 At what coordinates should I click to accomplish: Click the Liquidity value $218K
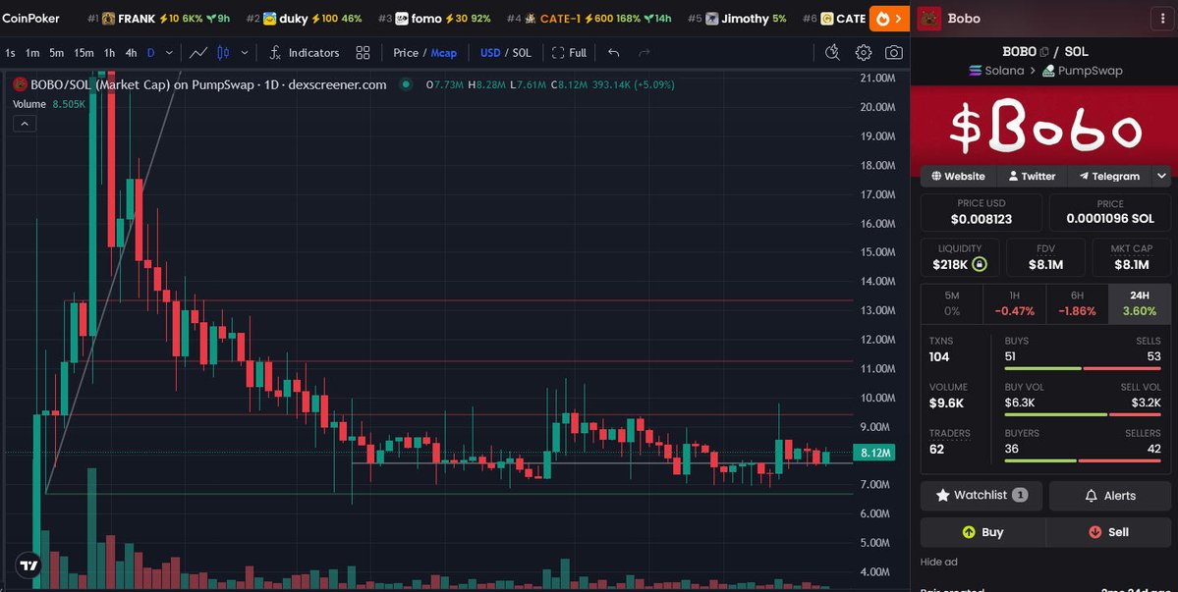coord(952,264)
